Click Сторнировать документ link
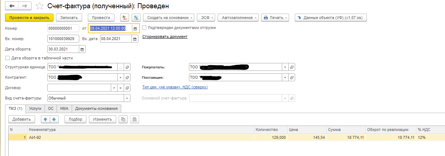445x156 pixels. click(x=165, y=36)
